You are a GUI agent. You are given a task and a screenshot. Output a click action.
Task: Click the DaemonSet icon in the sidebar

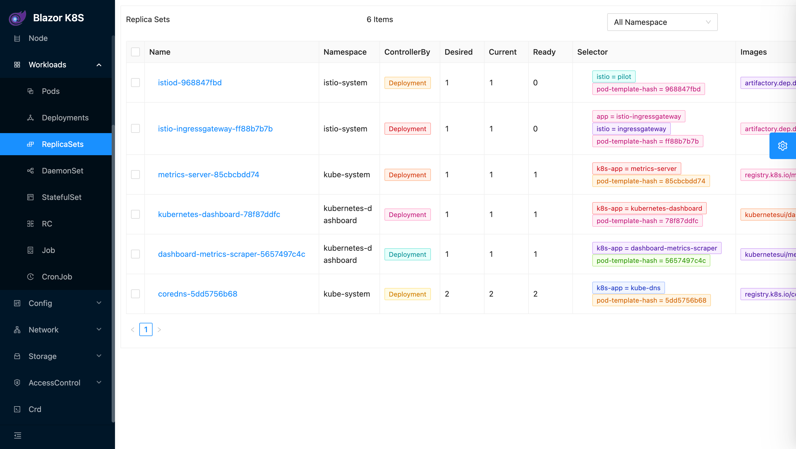[30, 171]
